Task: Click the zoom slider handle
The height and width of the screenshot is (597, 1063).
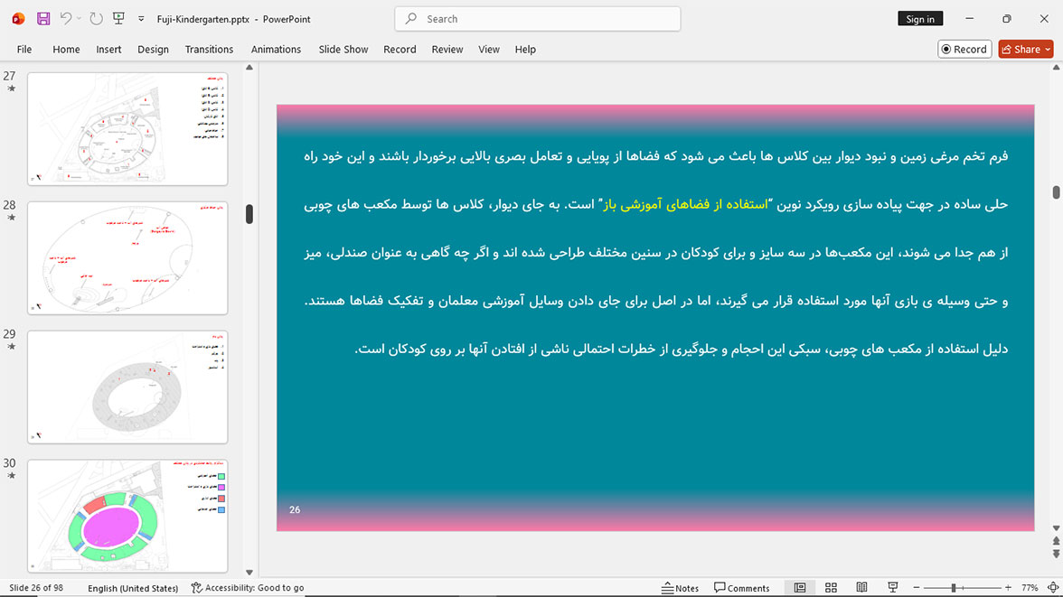Action: tap(953, 587)
